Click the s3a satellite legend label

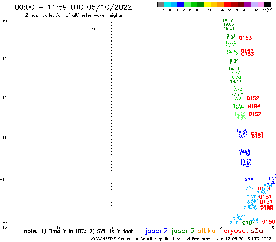pyautogui.click(x=257, y=231)
